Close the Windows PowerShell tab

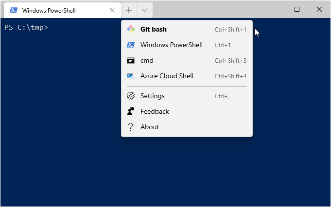[112, 10]
